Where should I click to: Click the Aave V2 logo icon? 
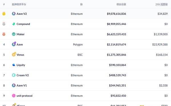(x=14, y=14)
